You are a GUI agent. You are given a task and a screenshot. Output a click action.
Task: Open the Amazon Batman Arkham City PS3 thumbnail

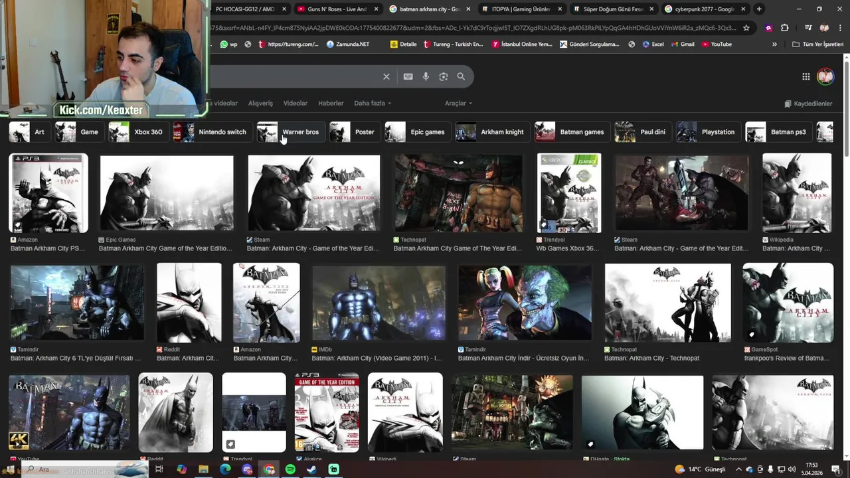(48, 193)
